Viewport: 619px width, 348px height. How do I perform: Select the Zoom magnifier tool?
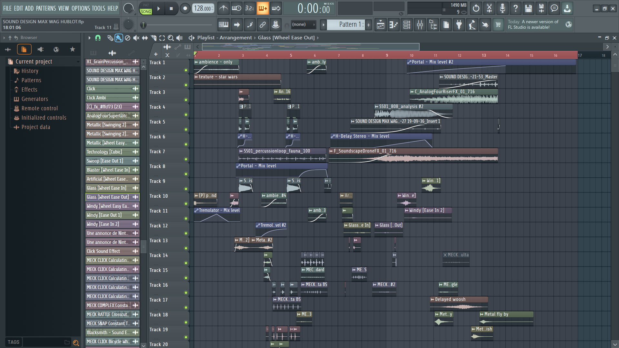pyautogui.click(x=171, y=38)
